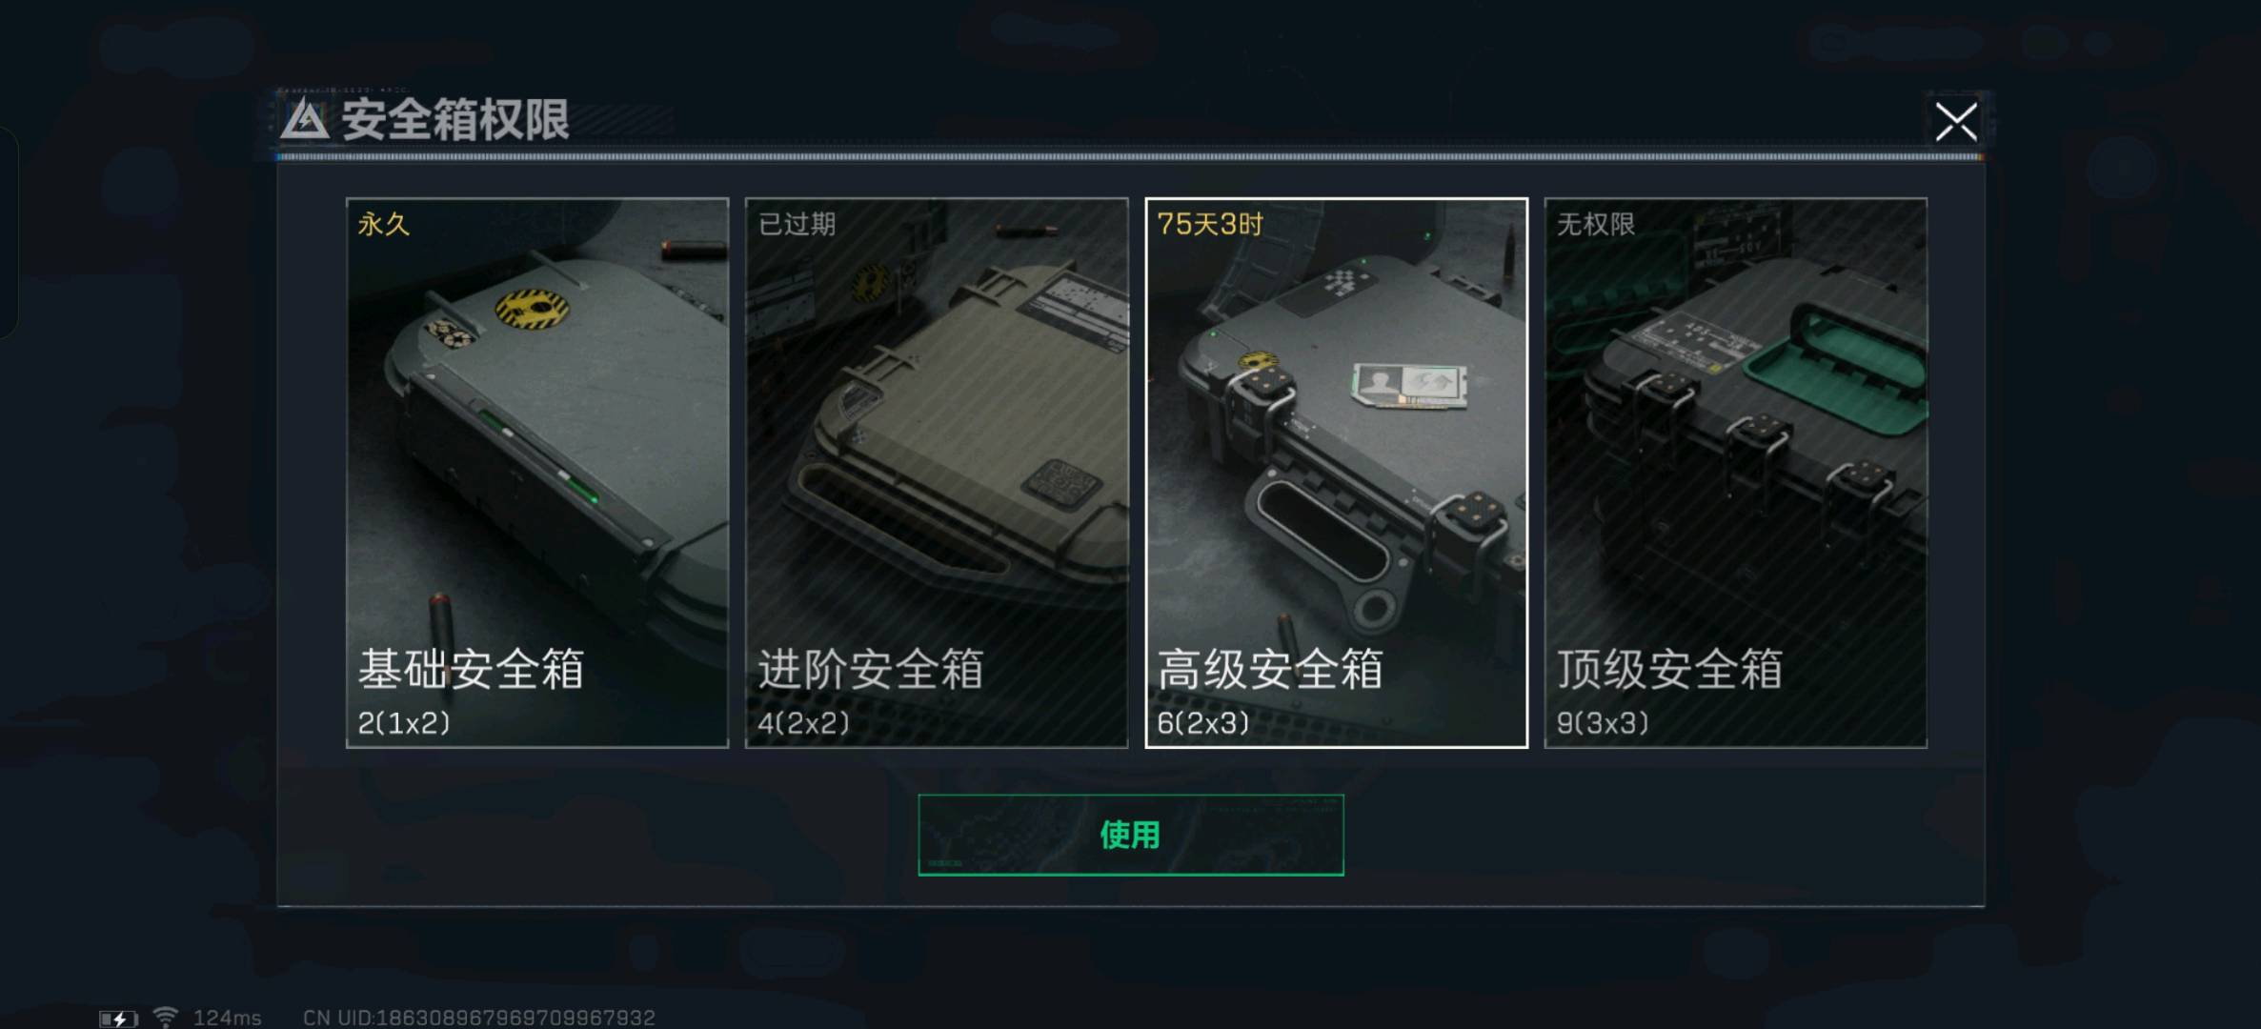Click the 124ms latency indicator
The image size is (2261, 1029).
pos(227,1018)
